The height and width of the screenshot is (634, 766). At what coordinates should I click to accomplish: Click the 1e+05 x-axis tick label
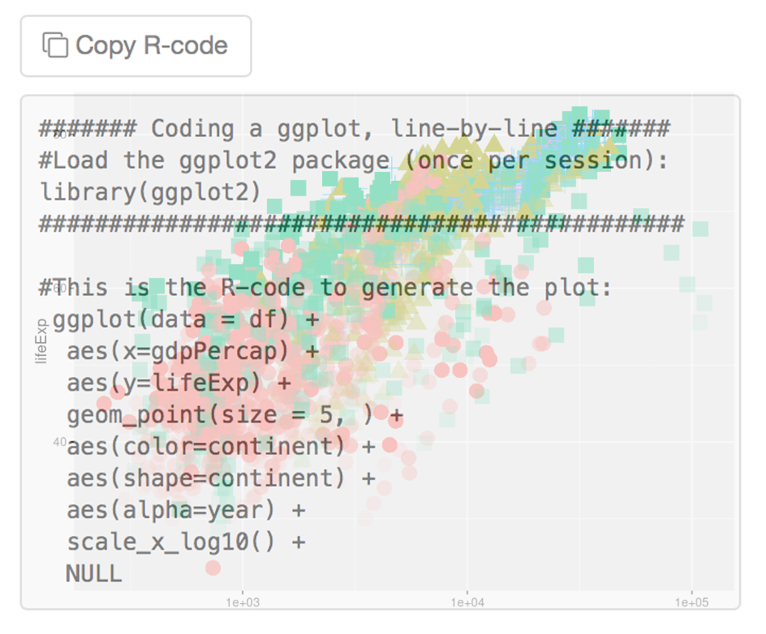[691, 602]
